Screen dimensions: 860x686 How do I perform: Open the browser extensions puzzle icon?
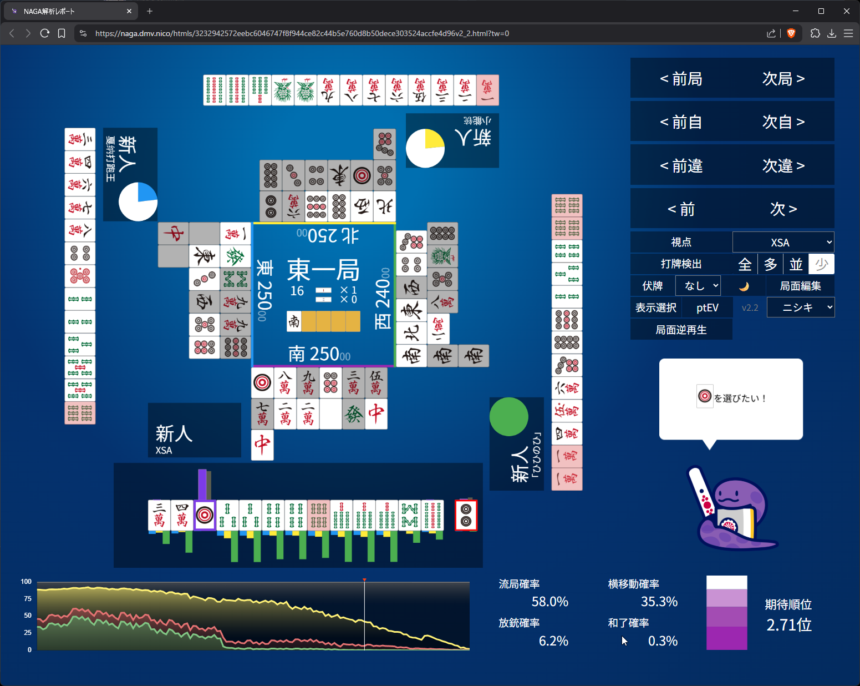815,33
